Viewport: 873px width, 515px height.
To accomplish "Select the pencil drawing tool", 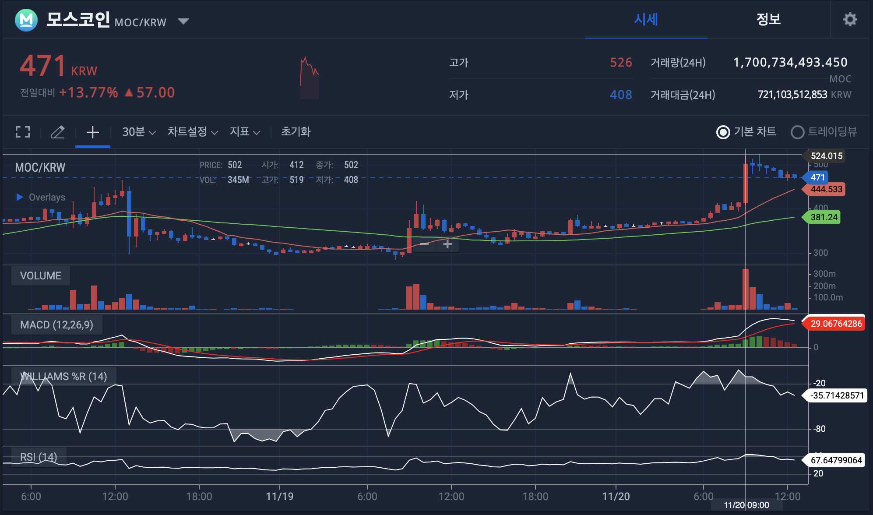I will [x=57, y=132].
